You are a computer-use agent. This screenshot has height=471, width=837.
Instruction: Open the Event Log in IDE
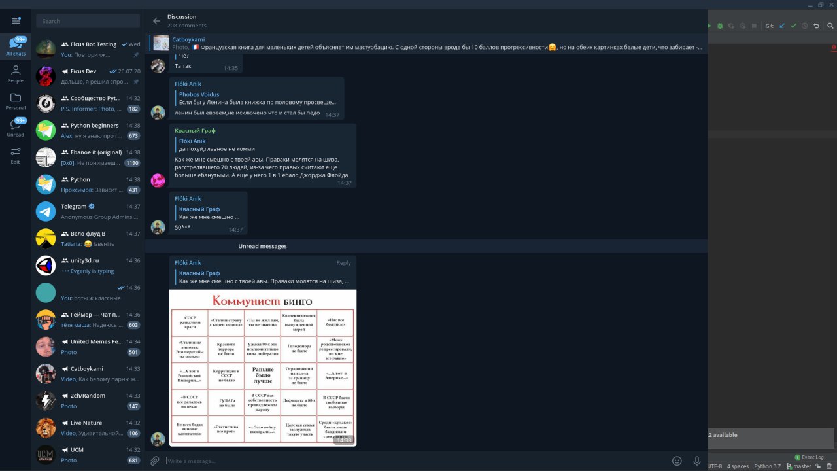tap(810, 457)
